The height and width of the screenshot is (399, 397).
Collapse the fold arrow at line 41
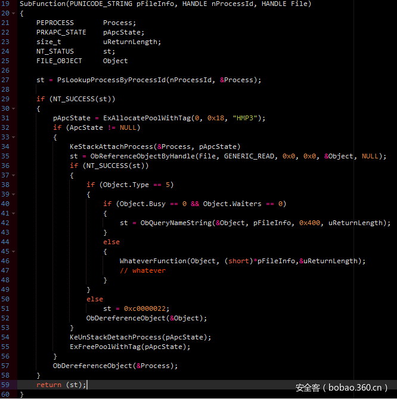point(13,213)
